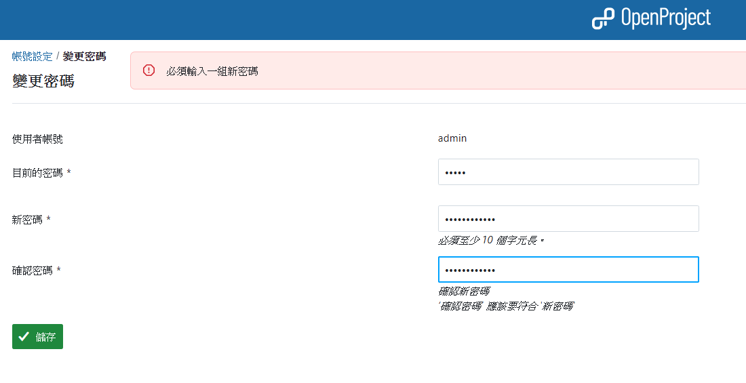746x383 pixels.
Task: Click the '確認密碼' 應該要符合 '新密碼' message
Action: click(x=506, y=306)
